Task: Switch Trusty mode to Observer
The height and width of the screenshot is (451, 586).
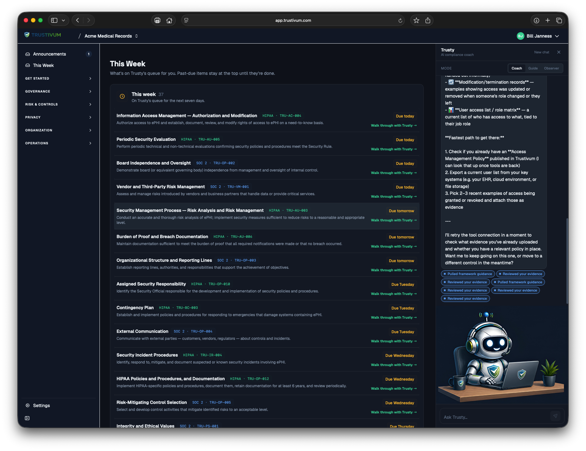Action: point(551,68)
